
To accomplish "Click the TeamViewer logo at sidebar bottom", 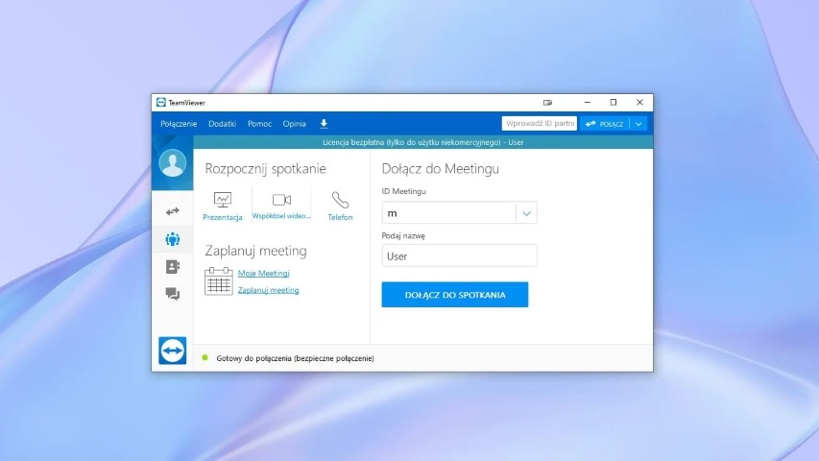I will [173, 351].
